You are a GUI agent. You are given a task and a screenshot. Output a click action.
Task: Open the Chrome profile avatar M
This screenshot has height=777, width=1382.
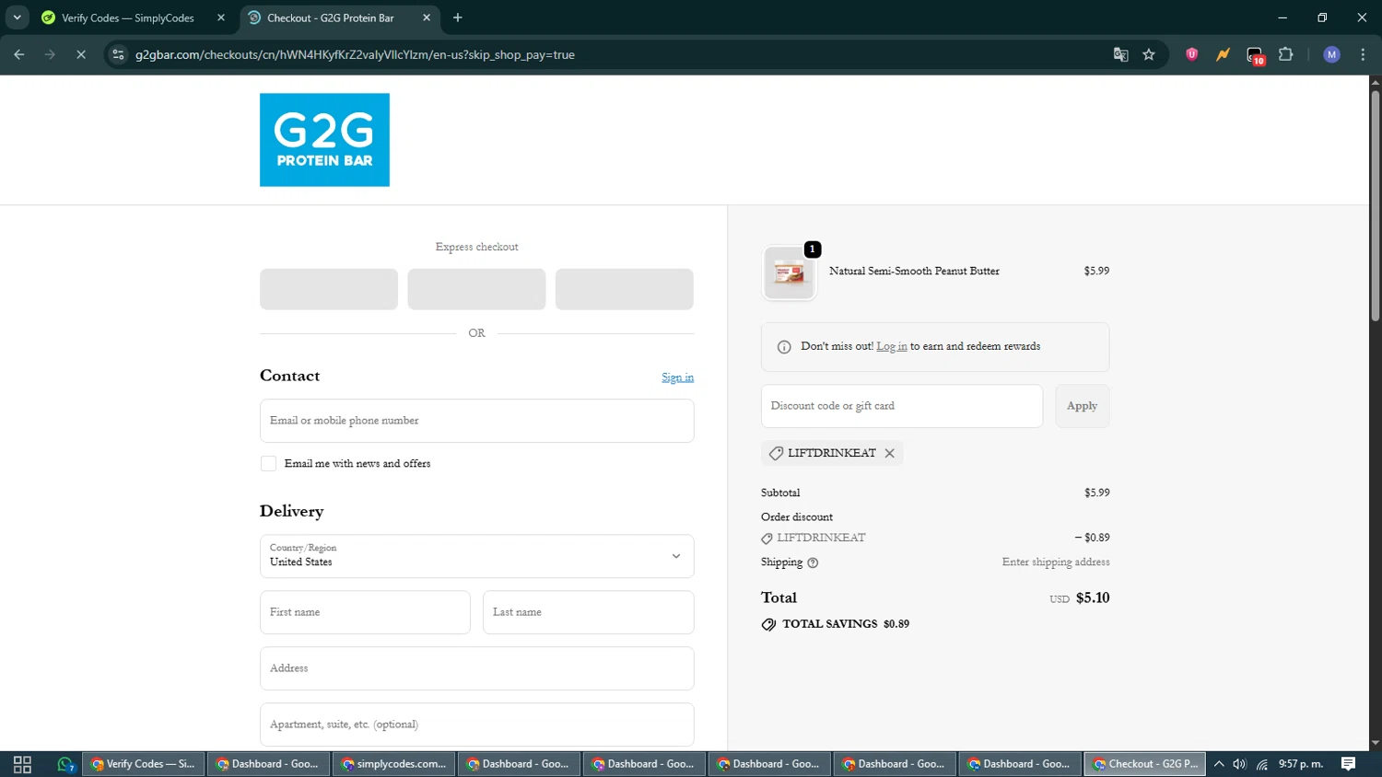tap(1331, 54)
